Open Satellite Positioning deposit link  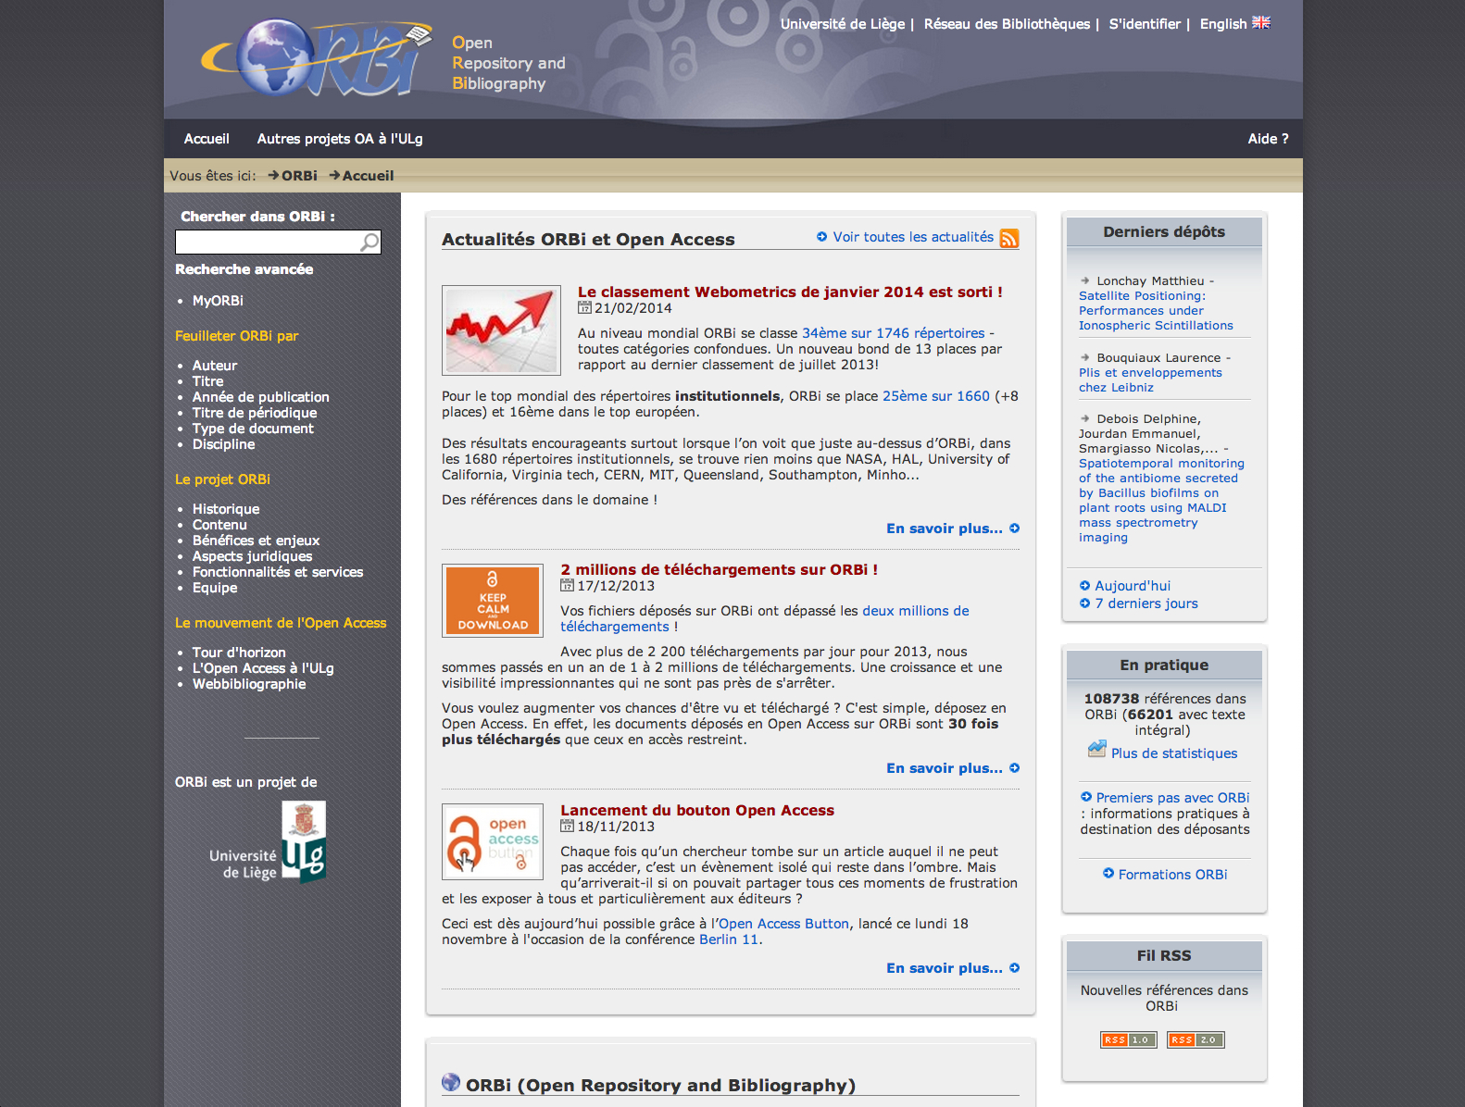click(x=1156, y=311)
